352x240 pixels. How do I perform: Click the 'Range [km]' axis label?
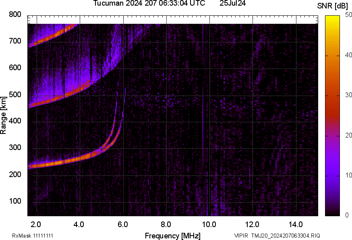[x=3, y=115]
